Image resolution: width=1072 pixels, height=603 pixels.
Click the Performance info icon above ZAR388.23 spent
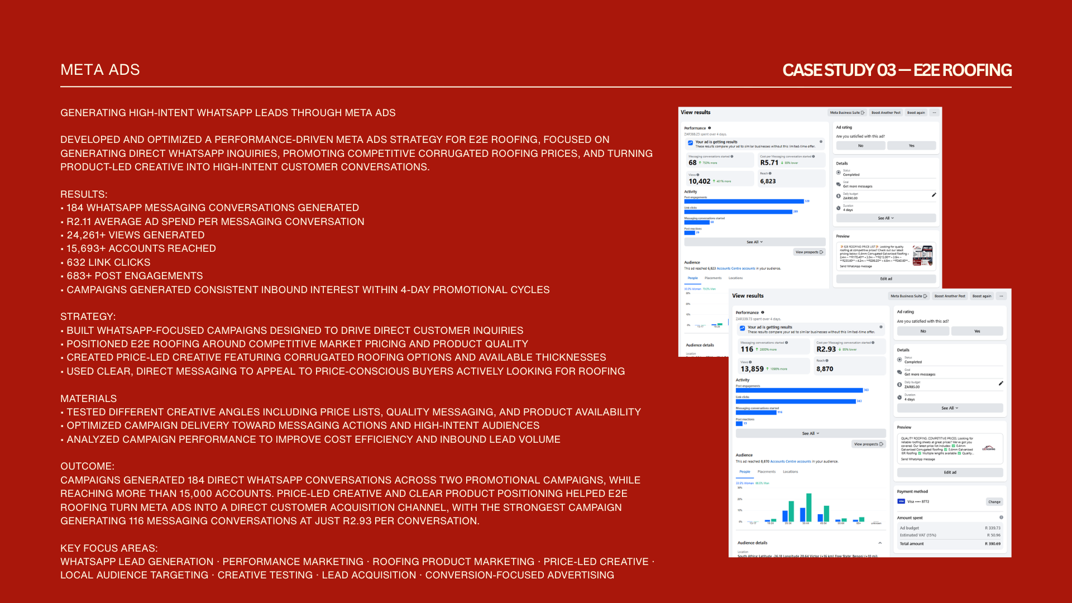pos(710,128)
